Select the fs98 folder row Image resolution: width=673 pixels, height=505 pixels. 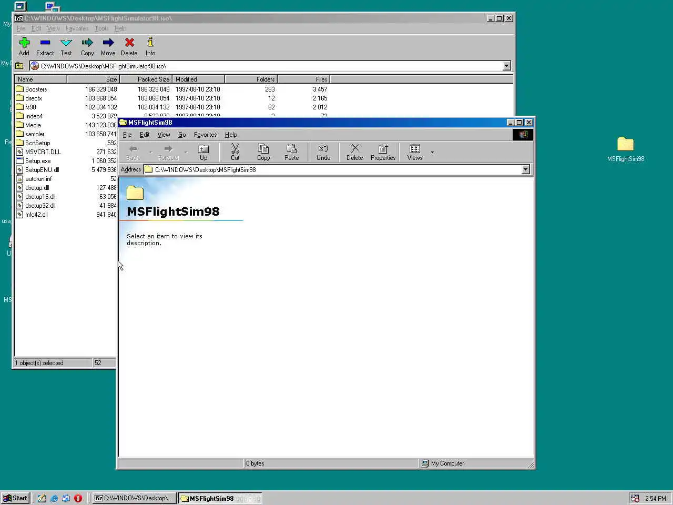click(x=171, y=107)
